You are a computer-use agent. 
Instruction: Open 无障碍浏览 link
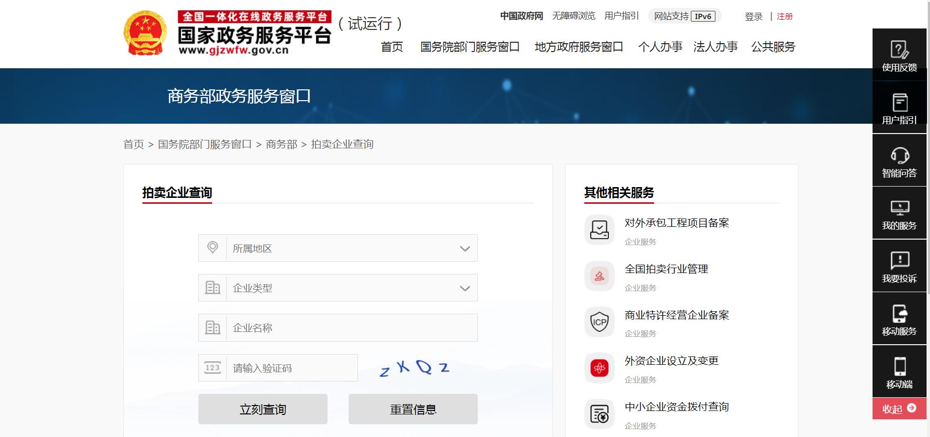coord(574,16)
